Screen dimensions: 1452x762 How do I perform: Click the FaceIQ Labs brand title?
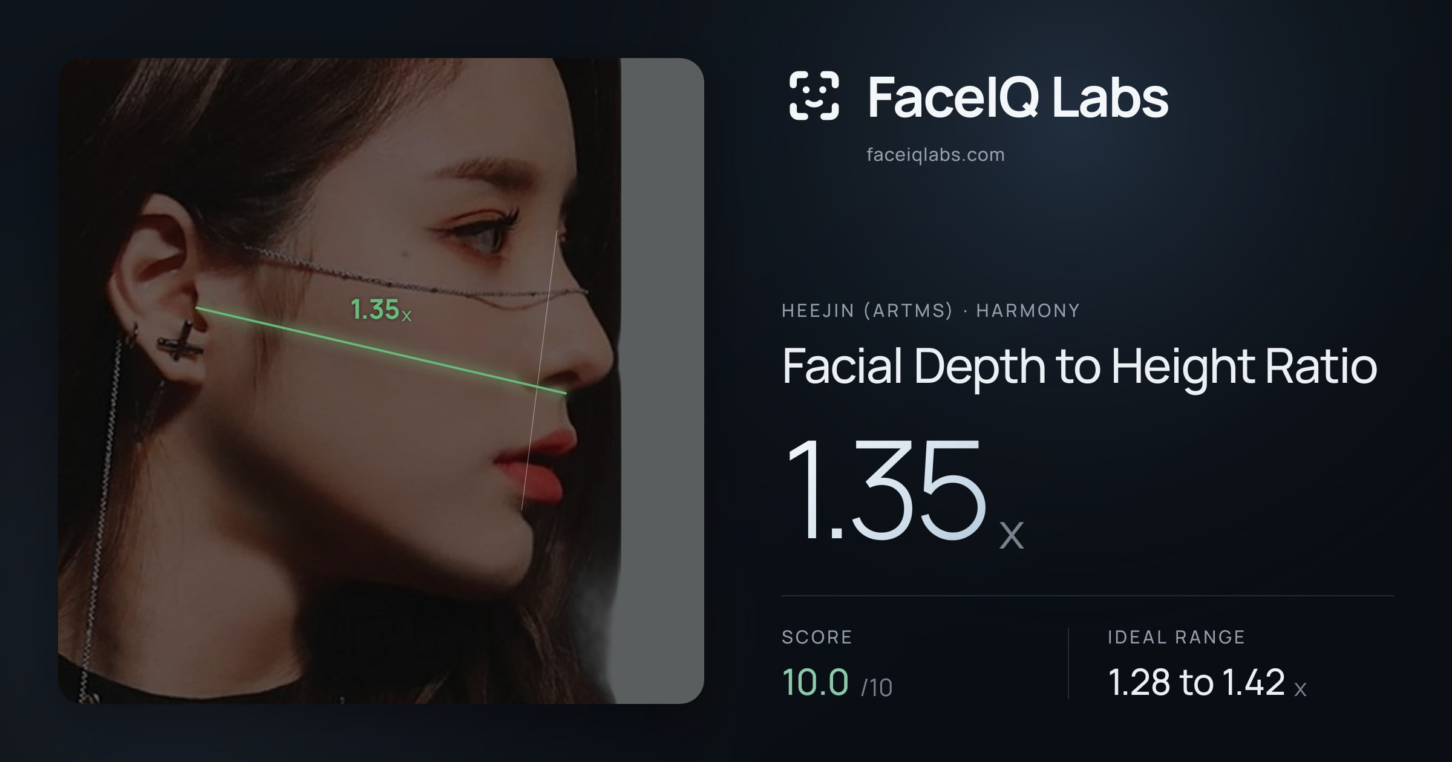(1018, 97)
